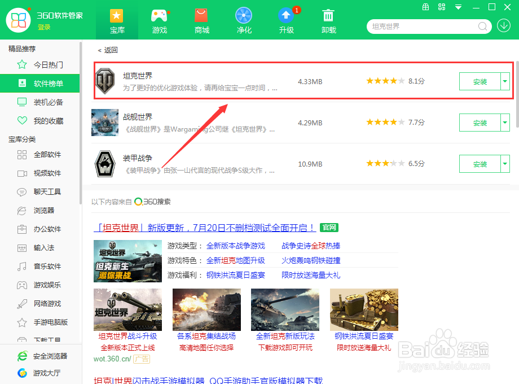Viewport: 519px width, 384px height.
Task: Open the 坦克新生 邀你来战 banner image
Action: coord(127,261)
